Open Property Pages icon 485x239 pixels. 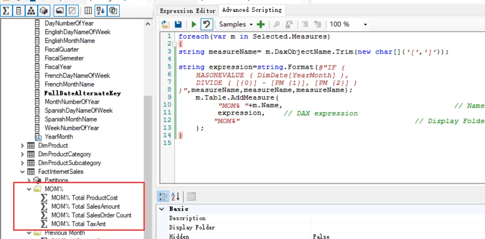(x=192, y=196)
